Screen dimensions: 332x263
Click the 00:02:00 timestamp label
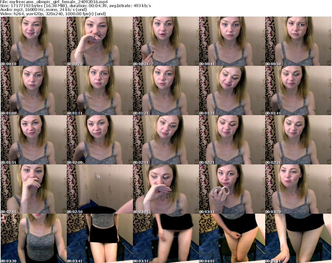click(x=75, y=162)
